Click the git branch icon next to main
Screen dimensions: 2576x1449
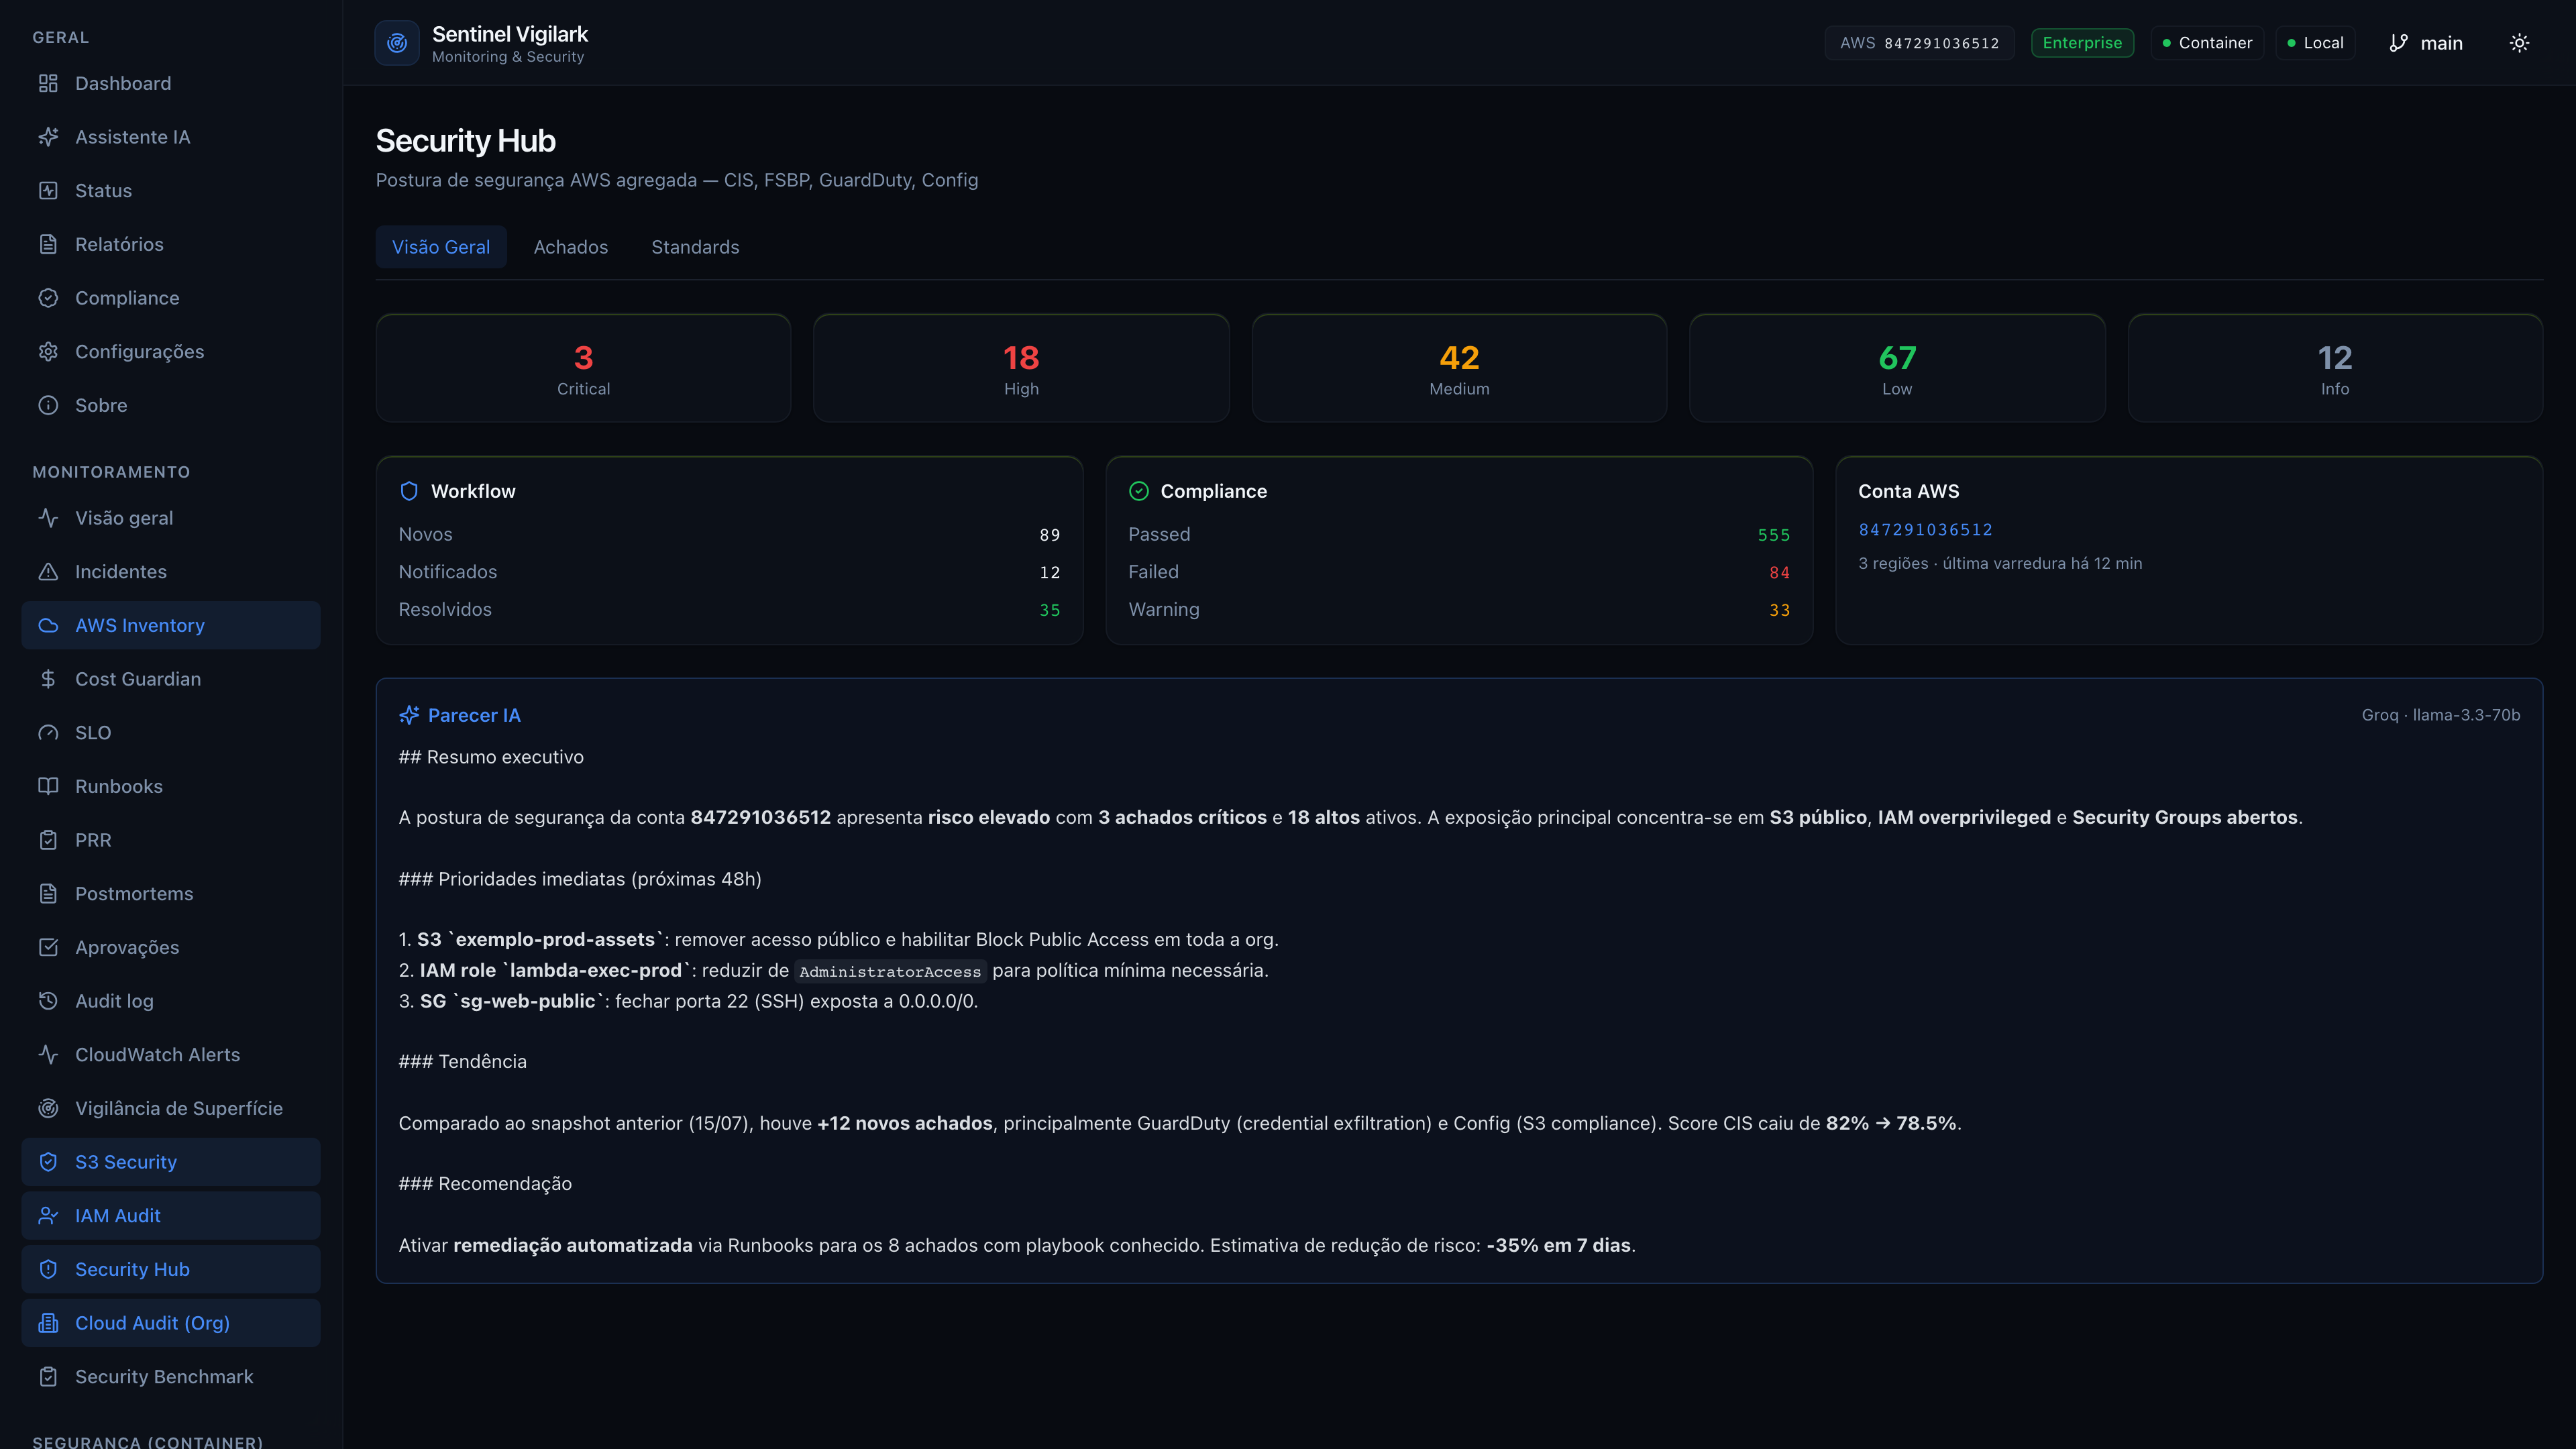click(2398, 43)
